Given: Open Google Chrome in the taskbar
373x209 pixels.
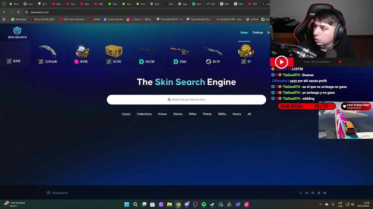Looking at the screenshot, I should [178, 204].
